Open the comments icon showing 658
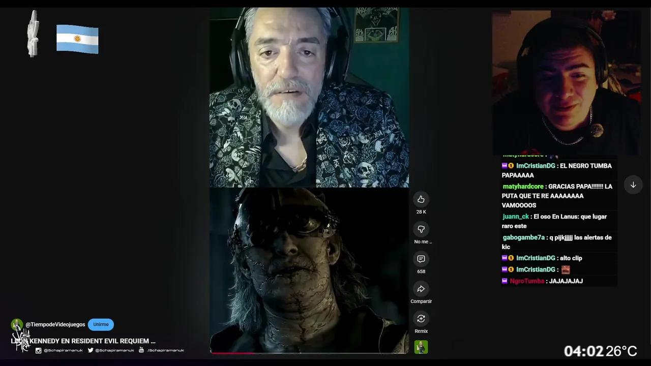This screenshot has width=651, height=366. point(421,259)
